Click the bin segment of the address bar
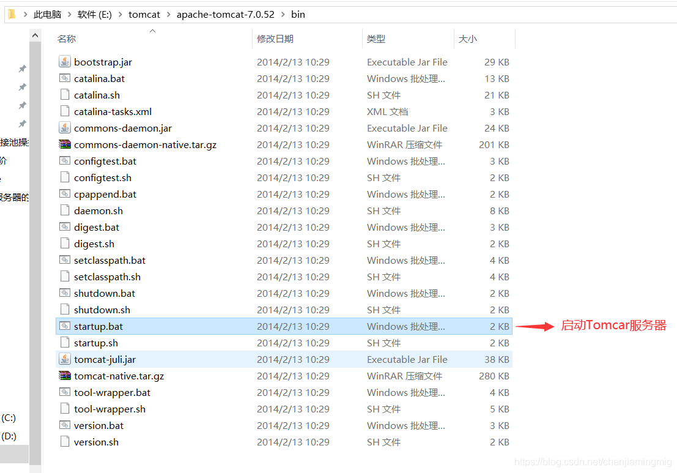The height and width of the screenshot is (473, 677). (x=298, y=15)
